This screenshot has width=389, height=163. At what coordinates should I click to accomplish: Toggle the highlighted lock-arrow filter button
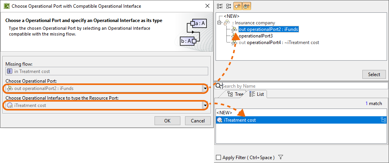click(246, 6)
